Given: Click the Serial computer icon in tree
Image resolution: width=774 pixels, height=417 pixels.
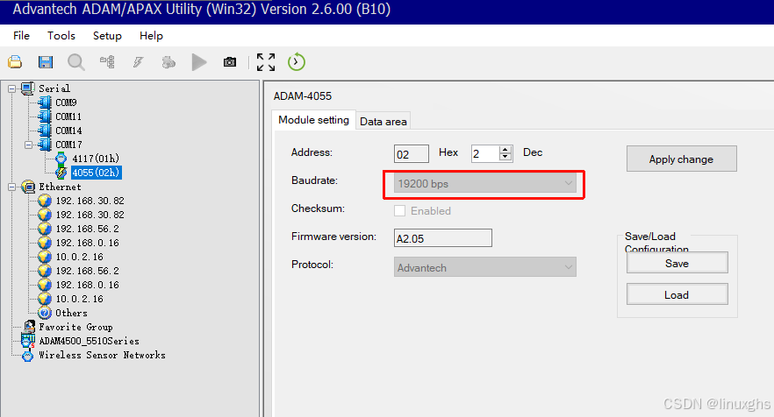Looking at the screenshot, I should (x=28, y=88).
